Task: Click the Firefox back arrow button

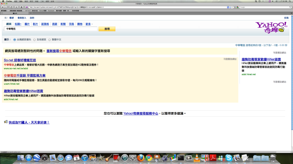Action: tap(3, 7)
